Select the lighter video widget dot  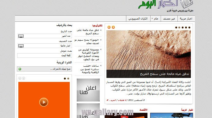pos(68,79)
